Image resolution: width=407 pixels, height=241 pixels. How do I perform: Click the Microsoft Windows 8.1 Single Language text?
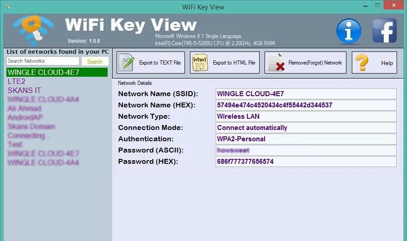pyautogui.click(x=199, y=36)
